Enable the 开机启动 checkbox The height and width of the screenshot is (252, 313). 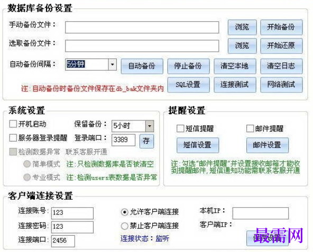[13, 124]
